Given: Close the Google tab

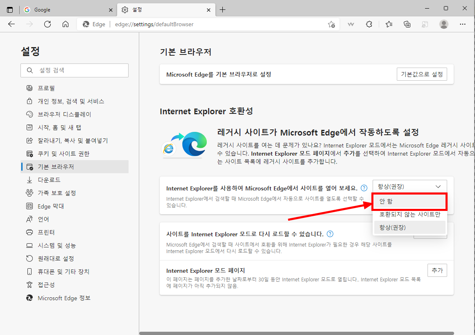Looking at the screenshot, I should tap(111, 10).
